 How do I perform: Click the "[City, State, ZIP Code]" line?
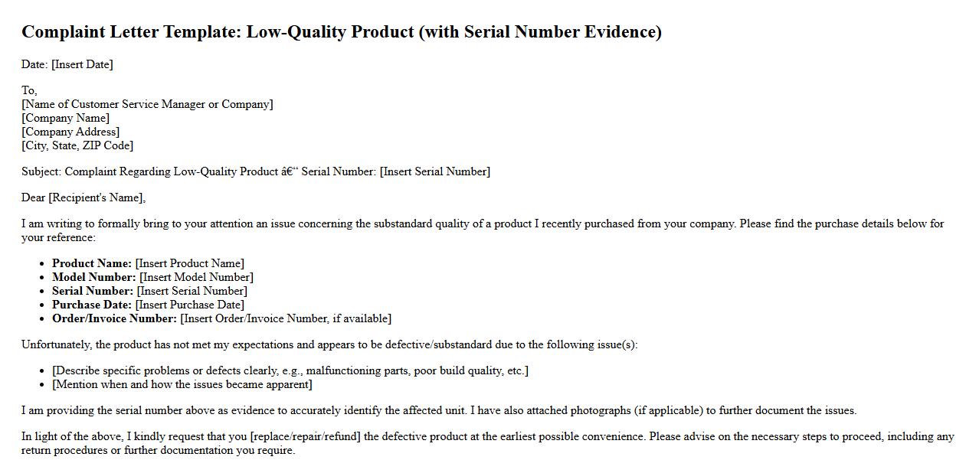click(77, 145)
